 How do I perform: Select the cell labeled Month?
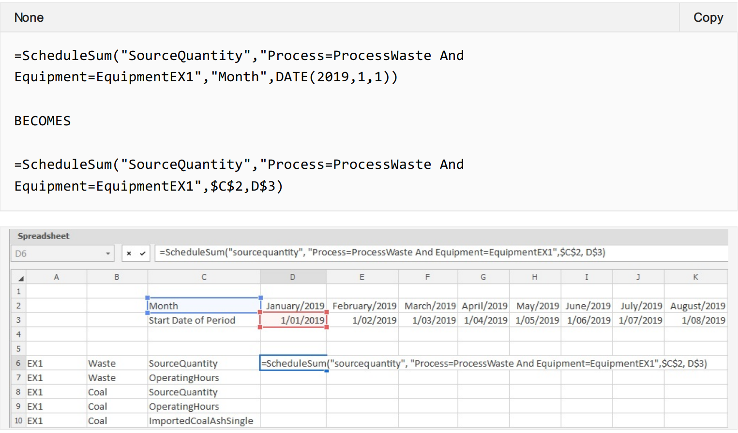click(203, 305)
